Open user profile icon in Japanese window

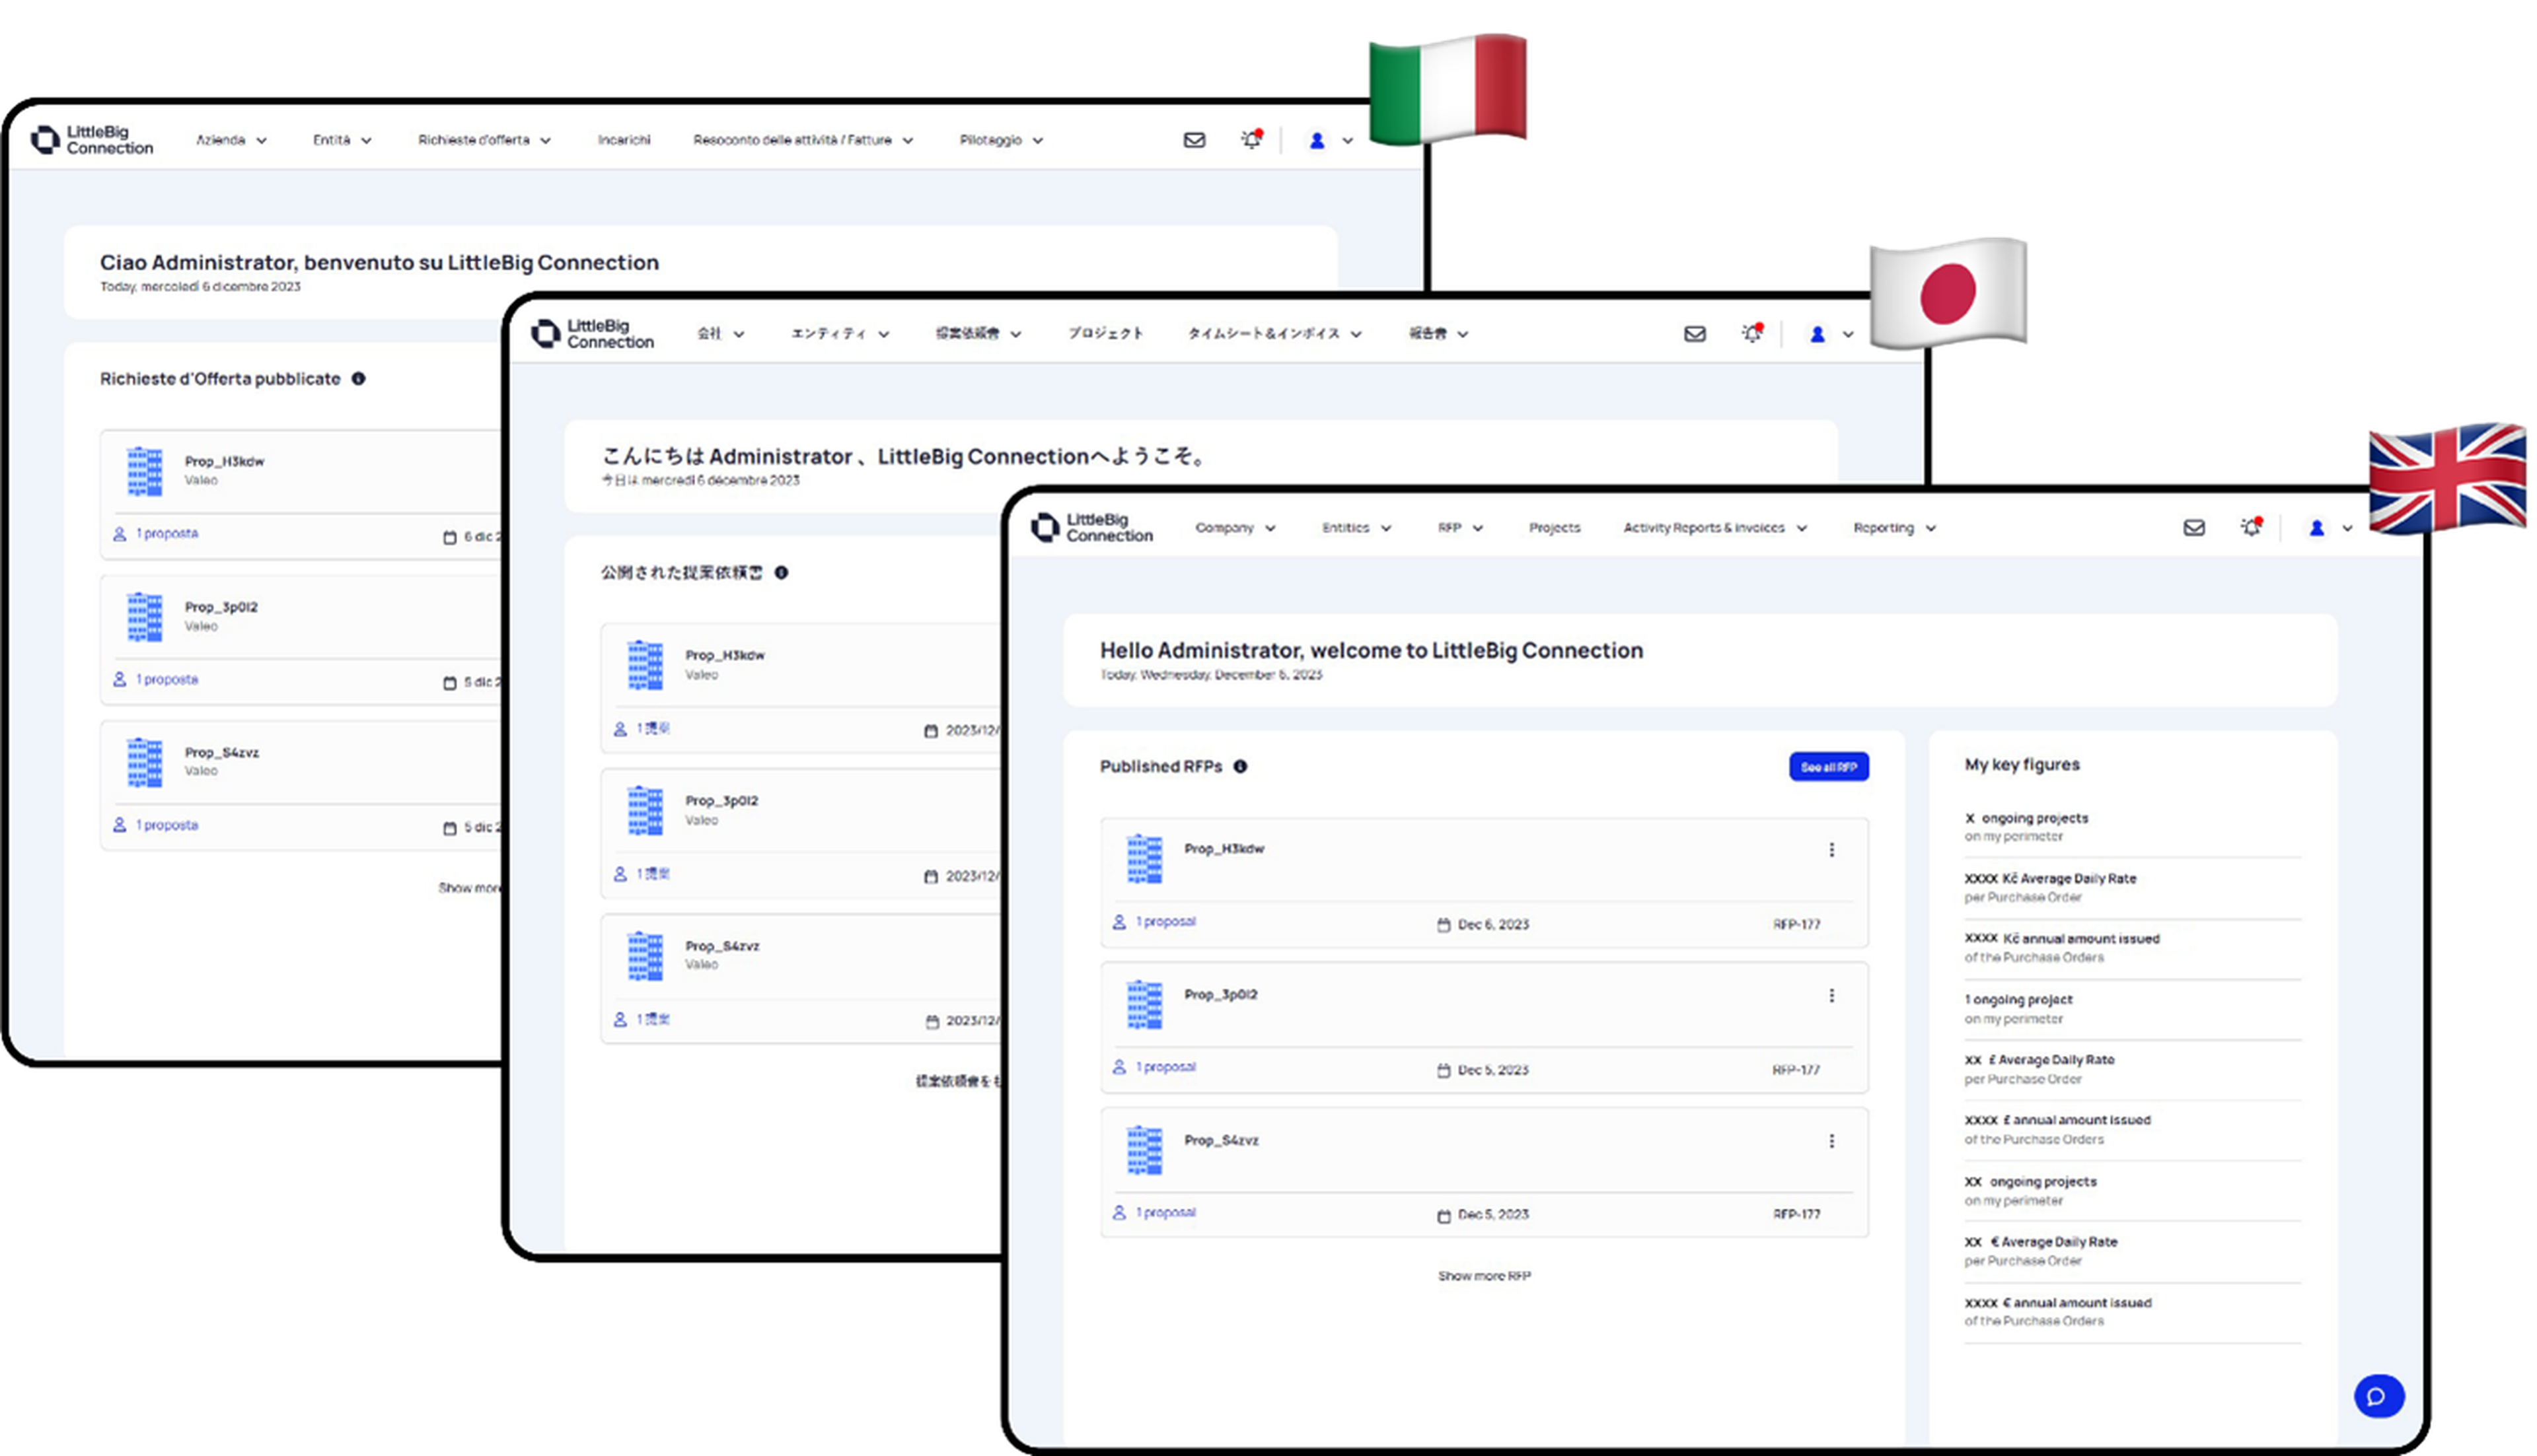(x=1817, y=335)
